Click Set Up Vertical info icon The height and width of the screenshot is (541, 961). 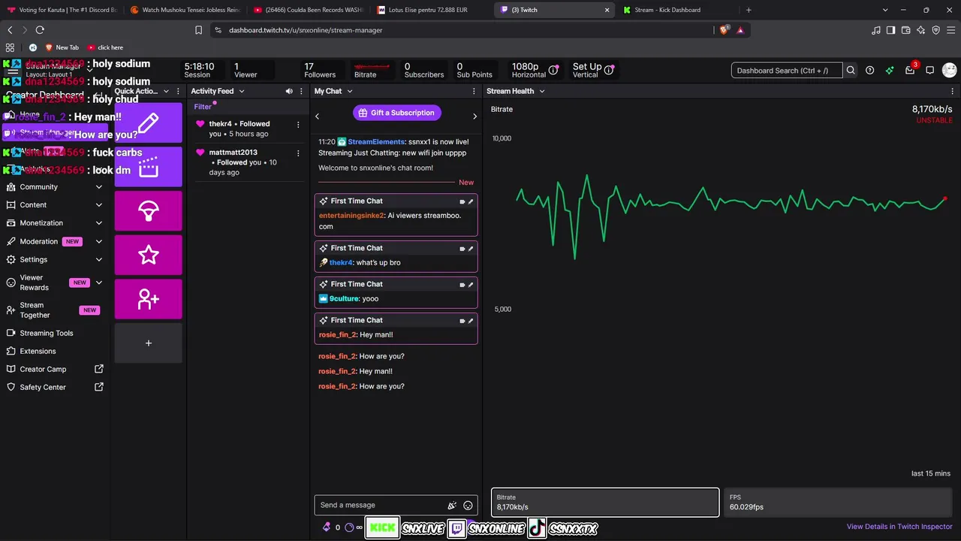click(610, 70)
